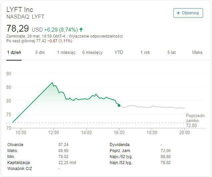Click the Poprzedn. zamkn. 72,00 label
The height and width of the screenshot is (177, 212).
[196, 120]
